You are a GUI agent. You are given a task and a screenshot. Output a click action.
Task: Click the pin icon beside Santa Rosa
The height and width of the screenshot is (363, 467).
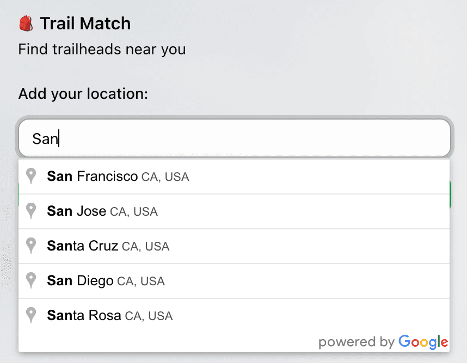point(31,316)
